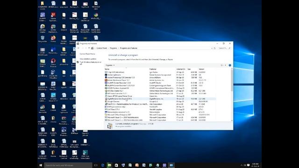The image size is (299, 168).
Task: Open the view options dropdown arrow
Action: pos(225,65)
